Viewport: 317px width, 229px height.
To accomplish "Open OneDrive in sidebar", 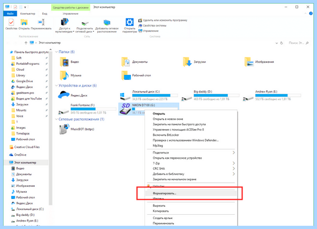I will (20, 155).
